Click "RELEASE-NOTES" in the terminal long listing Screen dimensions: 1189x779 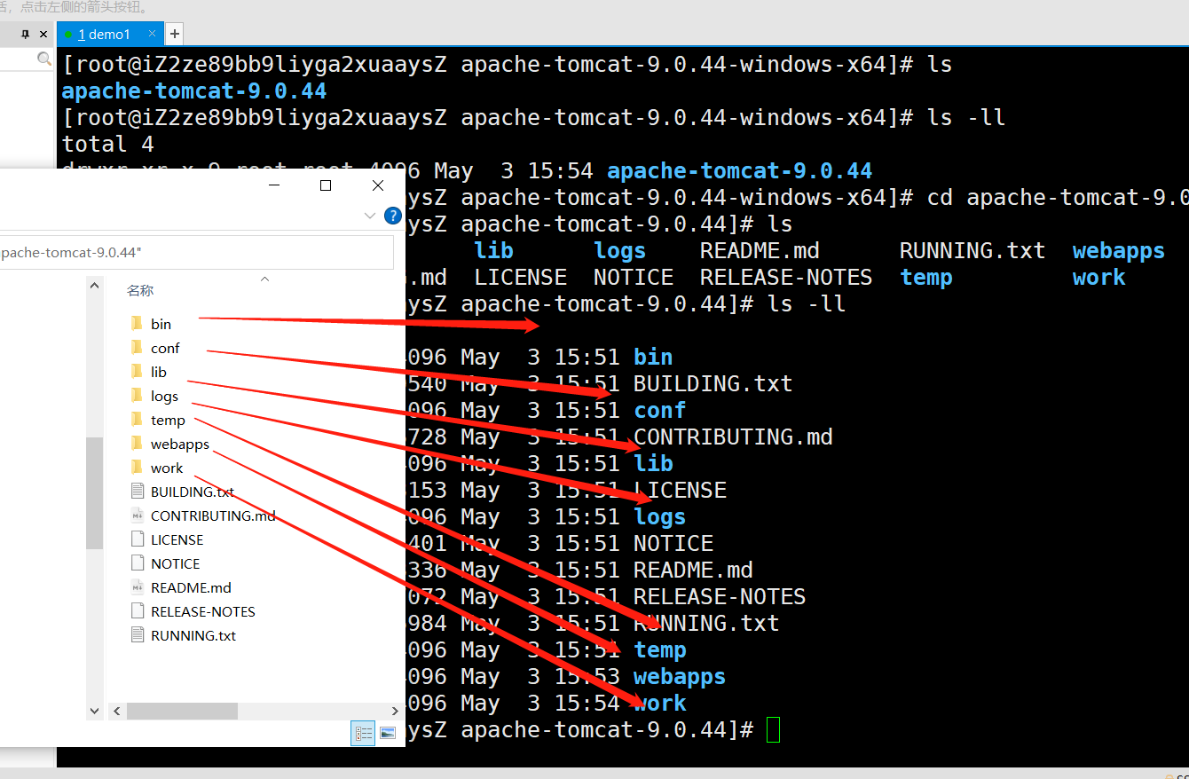[720, 596]
